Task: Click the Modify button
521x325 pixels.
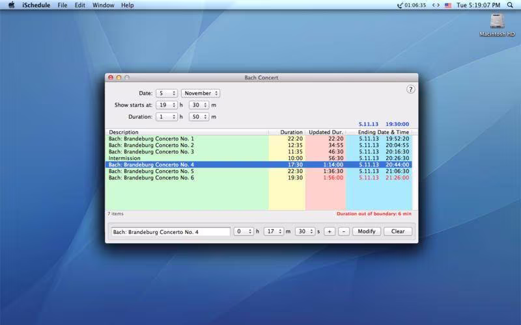Action: tap(367, 231)
